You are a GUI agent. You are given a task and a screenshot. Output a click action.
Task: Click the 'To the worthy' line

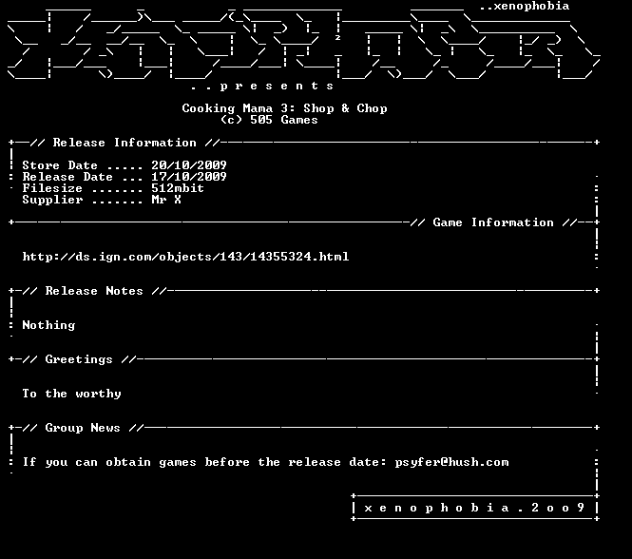coord(71,394)
